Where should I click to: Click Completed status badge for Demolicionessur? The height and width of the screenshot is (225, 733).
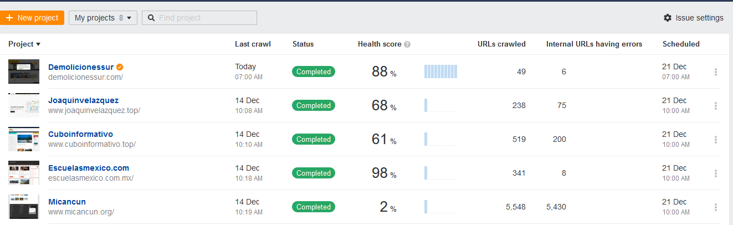tap(314, 71)
